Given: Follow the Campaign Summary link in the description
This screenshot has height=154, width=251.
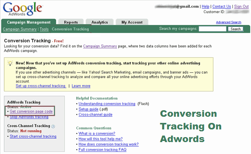Looking at the screenshot, I should 100,46.
